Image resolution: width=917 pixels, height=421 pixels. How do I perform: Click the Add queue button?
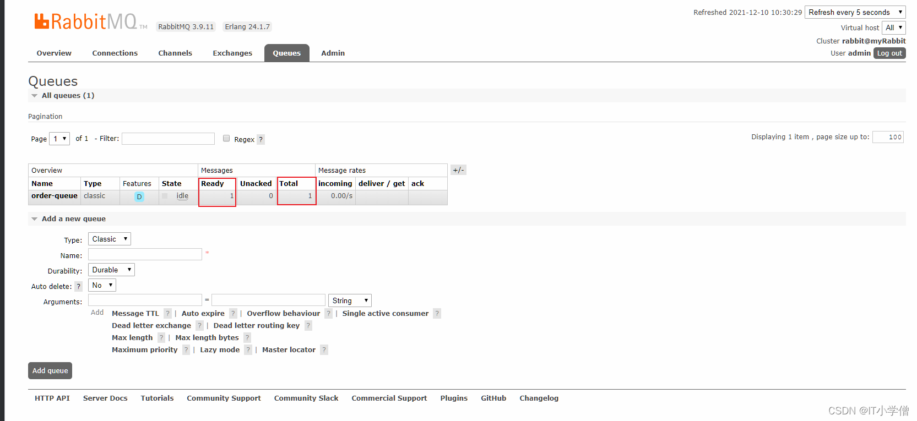coord(50,371)
